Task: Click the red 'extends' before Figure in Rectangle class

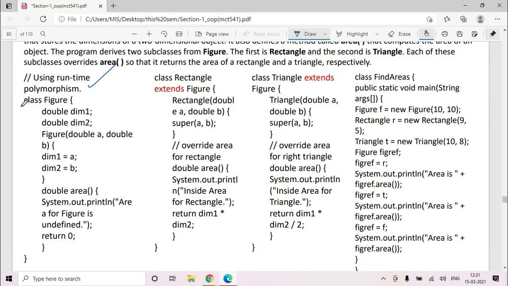Action: (169, 89)
